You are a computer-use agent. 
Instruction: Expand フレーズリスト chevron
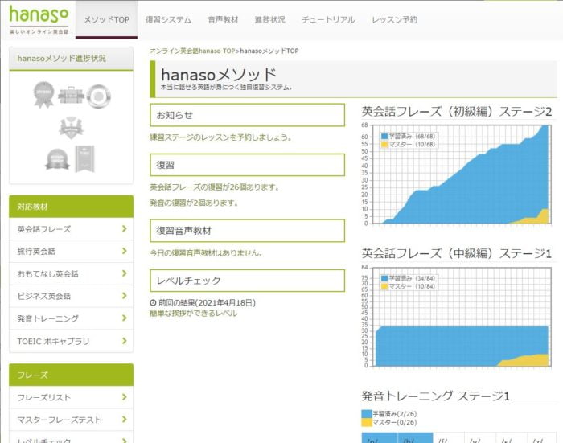[124, 397]
